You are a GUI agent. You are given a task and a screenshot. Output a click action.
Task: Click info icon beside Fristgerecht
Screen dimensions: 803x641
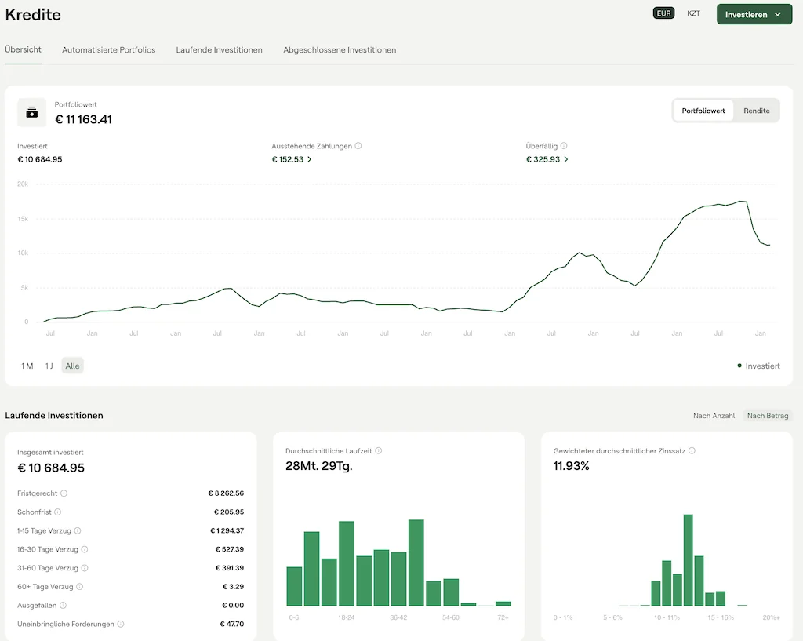[64, 493]
